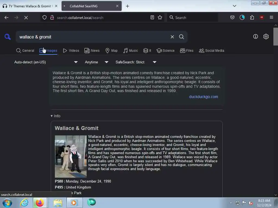Submit search with magnifier button
The height and width of the screenshot is (208, 278).
pyautogui.click(x=181, y=37)
